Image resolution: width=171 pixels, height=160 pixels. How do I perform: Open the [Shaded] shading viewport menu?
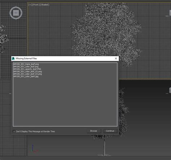(45, 5)
